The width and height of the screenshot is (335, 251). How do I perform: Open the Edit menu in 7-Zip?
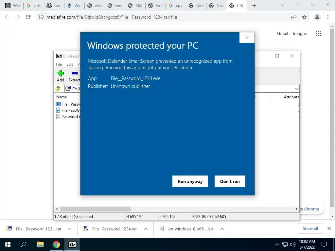pos(70,64)
